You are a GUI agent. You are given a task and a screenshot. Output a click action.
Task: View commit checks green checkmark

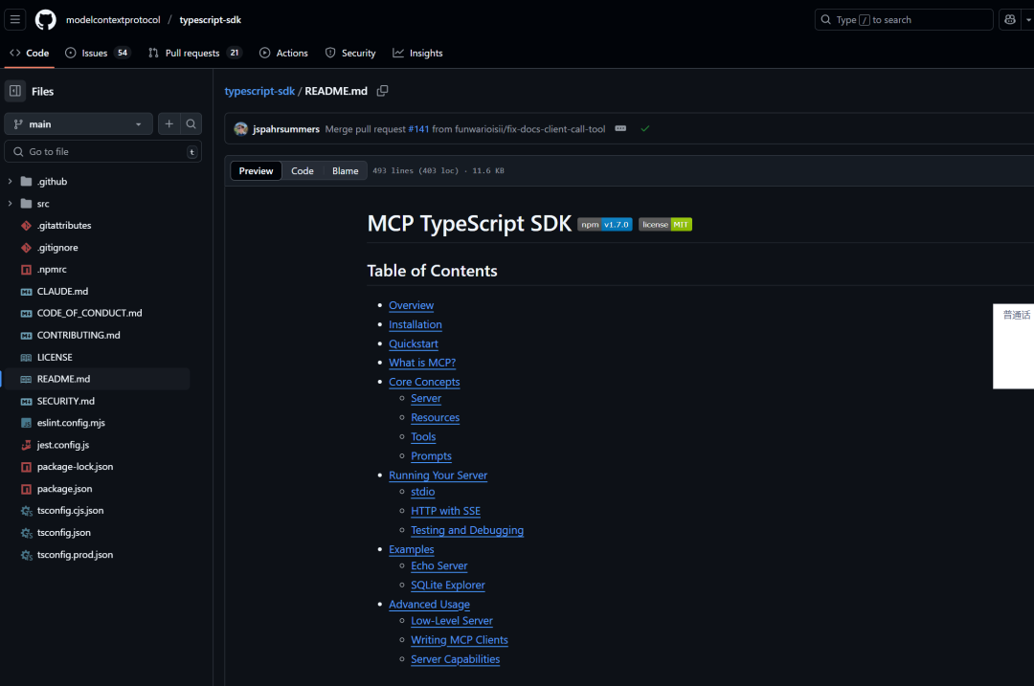coord(645,128)
